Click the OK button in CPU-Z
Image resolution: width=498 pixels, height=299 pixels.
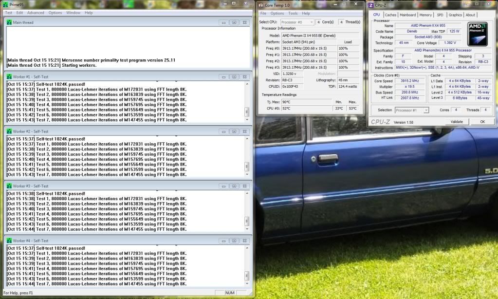(482, 122)
